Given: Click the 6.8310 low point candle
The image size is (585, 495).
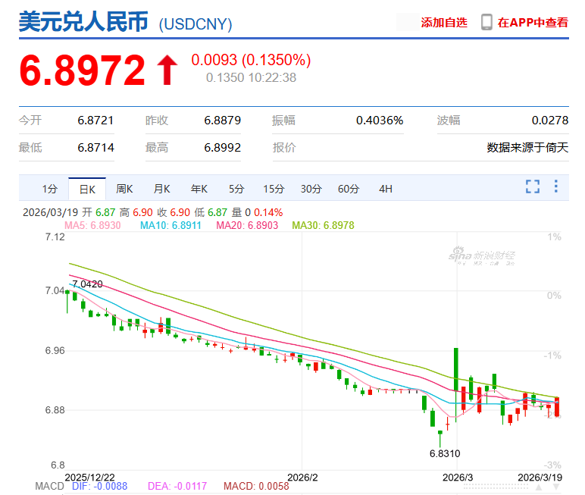Looking at the screenshot, I should (x=440, y=438).
